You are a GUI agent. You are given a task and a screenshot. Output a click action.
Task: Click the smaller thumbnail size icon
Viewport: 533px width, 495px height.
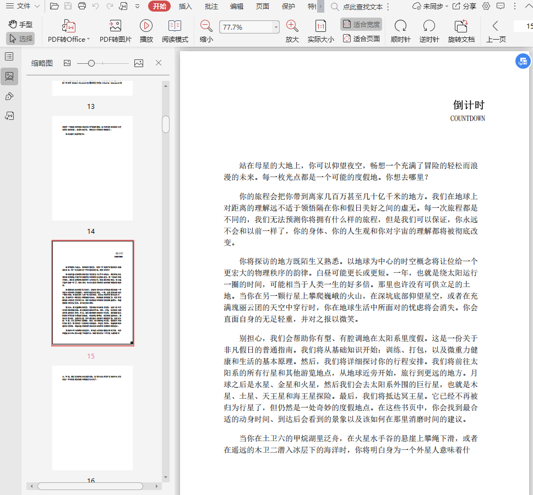[x=67, y=63]
